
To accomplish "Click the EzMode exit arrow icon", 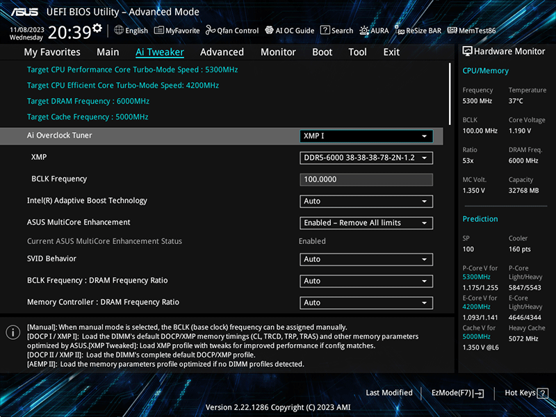I will (479, 393).
